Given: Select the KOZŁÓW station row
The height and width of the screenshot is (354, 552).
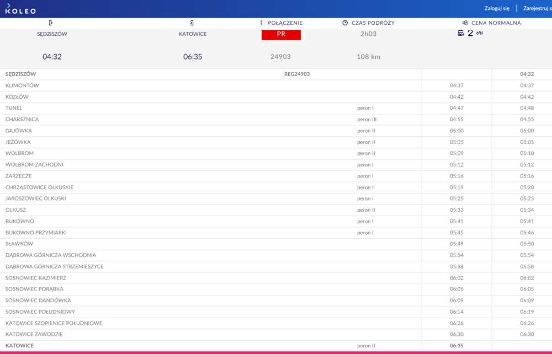Looking at the screenshot, I should coord(276,96).
